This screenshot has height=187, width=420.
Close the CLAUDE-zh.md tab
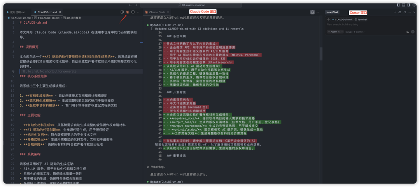click(60, 12)
